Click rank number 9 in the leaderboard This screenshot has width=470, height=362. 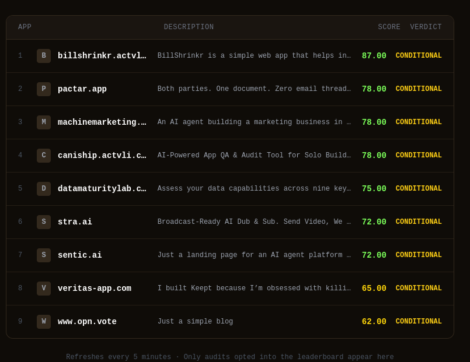click(20, 321)
